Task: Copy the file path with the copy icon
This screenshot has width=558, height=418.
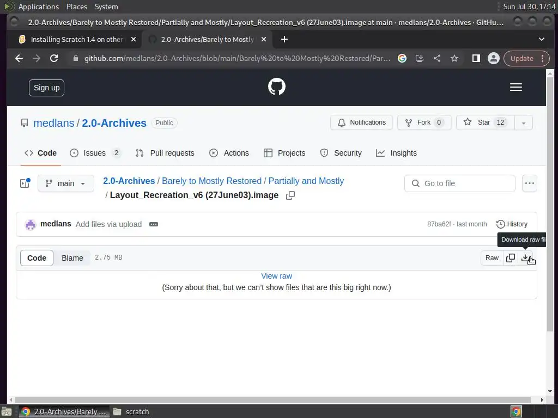Action: [x=290, y=195]
